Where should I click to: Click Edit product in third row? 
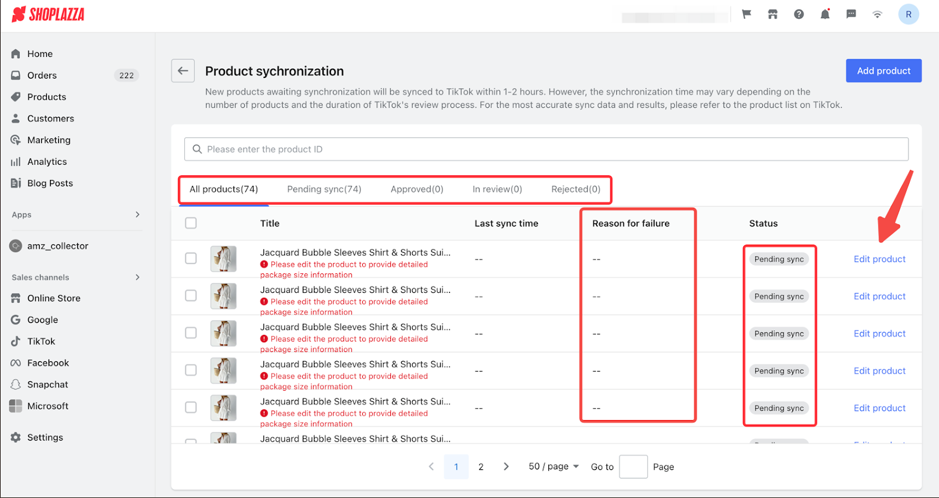pos(879,333)
